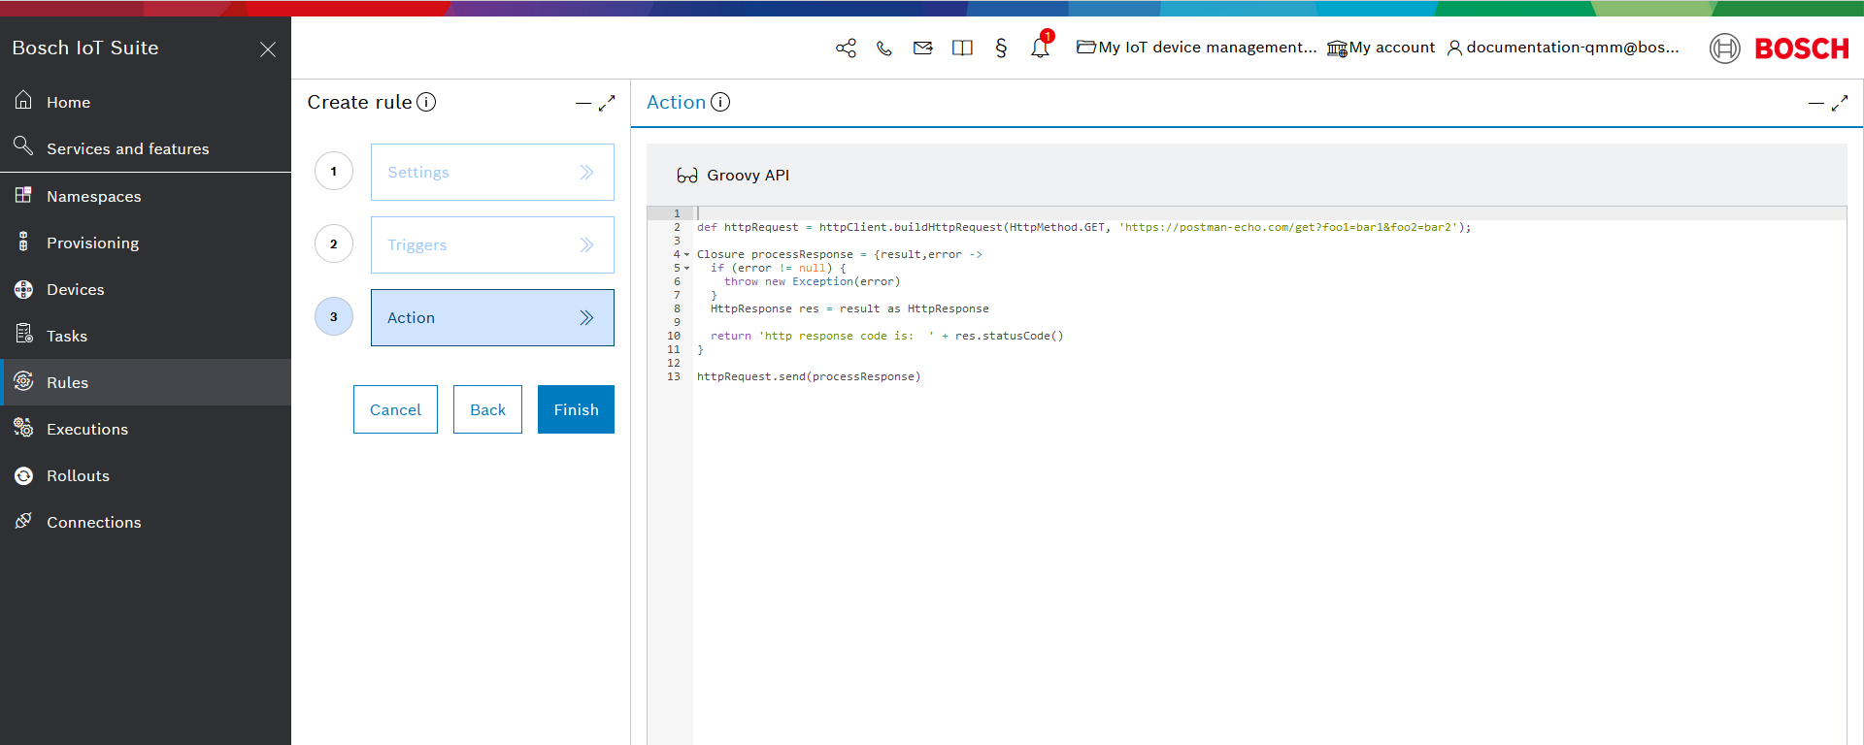Open the documentation book icon
The height and width of the screenshot is (745, 1864).
click(962, 48)
